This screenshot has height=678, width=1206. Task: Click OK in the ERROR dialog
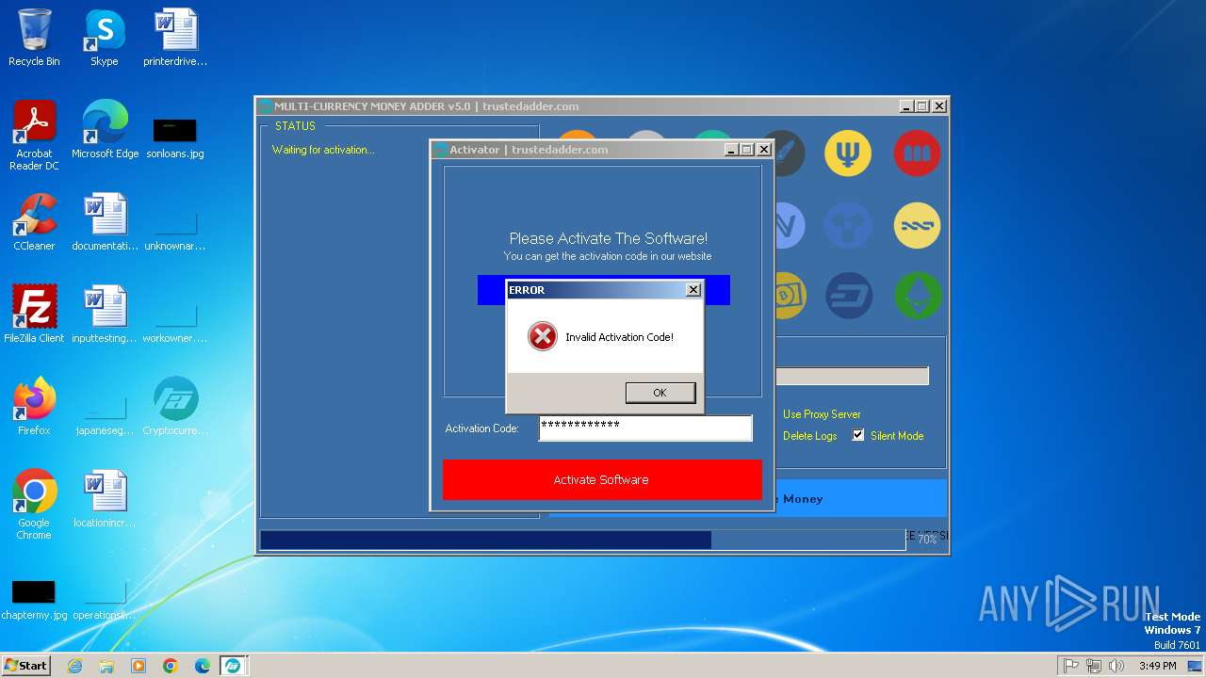pyautogui.click(x=660, y=393)
